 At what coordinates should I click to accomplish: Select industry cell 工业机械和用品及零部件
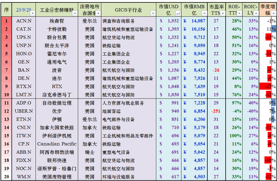click(x=129, y=135)
